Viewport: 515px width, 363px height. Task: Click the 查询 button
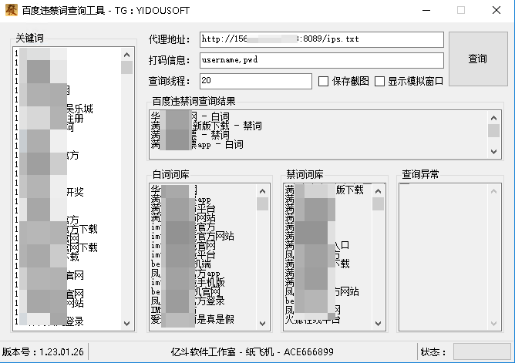(478, 59)
